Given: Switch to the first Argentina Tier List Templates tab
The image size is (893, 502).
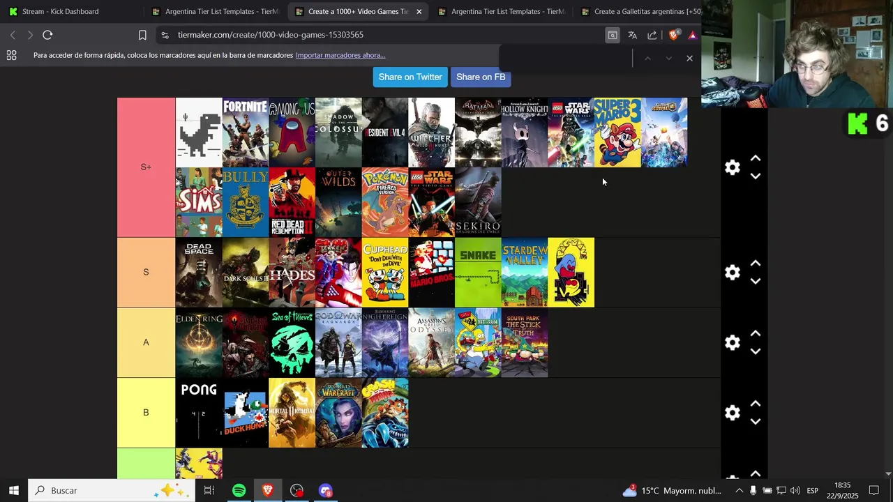Looking at the screenshot, I should [x=216, y=11].
